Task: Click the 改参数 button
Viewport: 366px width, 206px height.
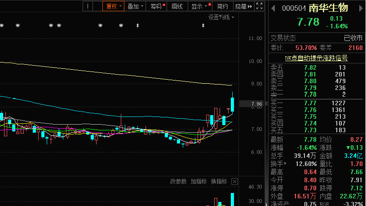Action: 178,181
